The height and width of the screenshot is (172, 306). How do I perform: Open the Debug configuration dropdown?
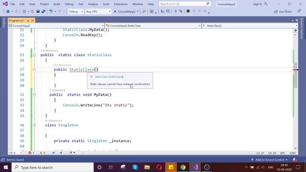[76, 11]
